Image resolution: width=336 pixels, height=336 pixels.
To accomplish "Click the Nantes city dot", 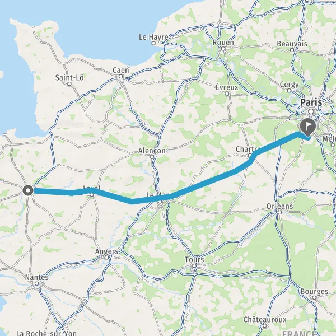I will (x=36, y=284).
